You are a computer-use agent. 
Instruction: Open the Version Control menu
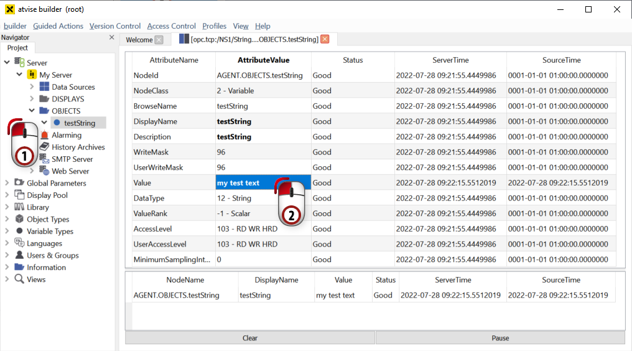tap(115, 26)
